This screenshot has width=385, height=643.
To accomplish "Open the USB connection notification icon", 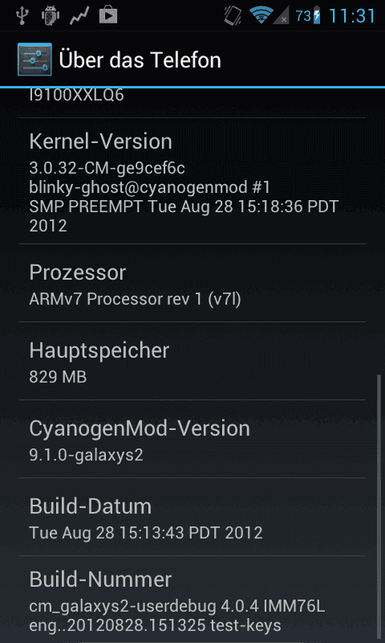I will coord(22,15).
